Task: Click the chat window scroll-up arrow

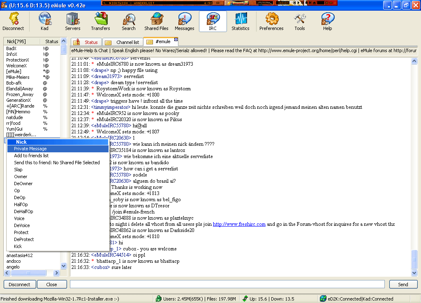Action: click(414, 61)
